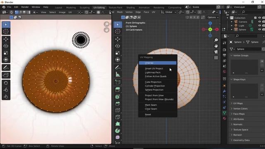Choose Sphere Projection option

pos(158,90)
